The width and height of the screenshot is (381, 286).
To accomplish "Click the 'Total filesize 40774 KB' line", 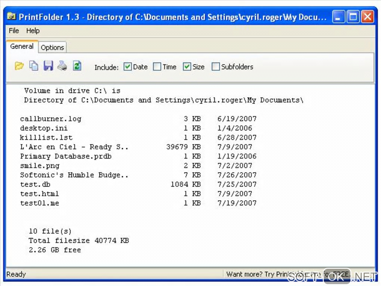I will pyautogui.click(x=79, y=240).
